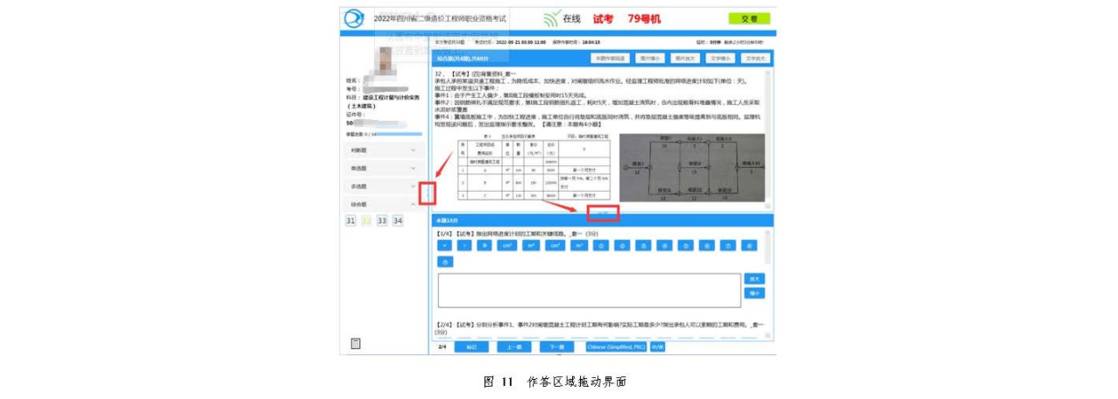Viewport: 1118px width, 399px height.
Task: Insert the circled number ② symbol
Action: click(x=622, y=246)
